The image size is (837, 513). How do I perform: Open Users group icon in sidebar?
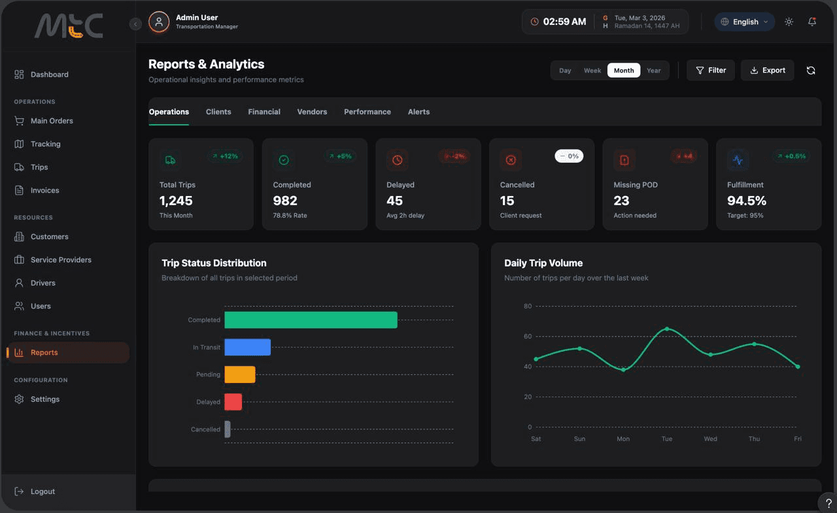[19, 306]
